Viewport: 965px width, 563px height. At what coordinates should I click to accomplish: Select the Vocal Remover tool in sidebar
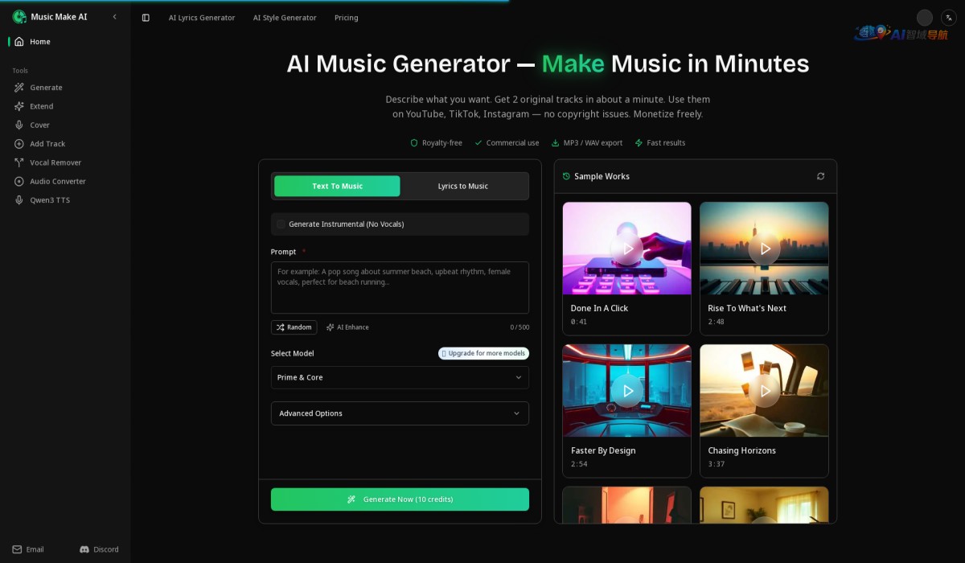point(48,162)
